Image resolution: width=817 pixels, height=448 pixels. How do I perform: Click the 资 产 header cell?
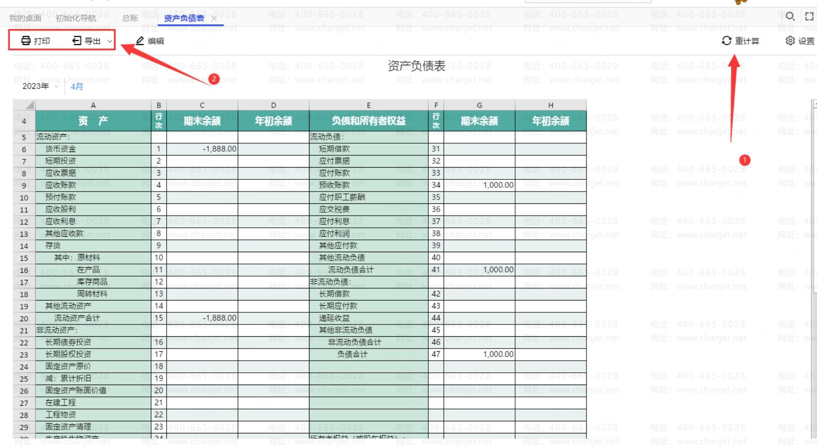(x=93, y=121)
